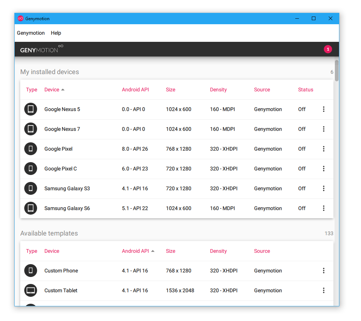Close the Genymotion window
Image resolution: width=361 pixels, height=321 pixels.
coord(331,18)
